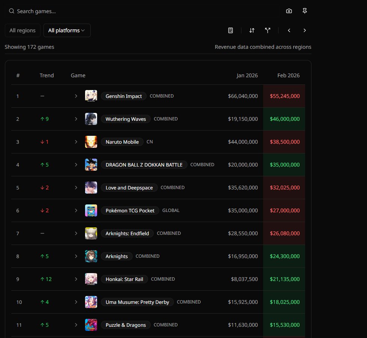
Task: Expand the Puzzle & Dragons row chevron
Action: click(x=76, y=325)
